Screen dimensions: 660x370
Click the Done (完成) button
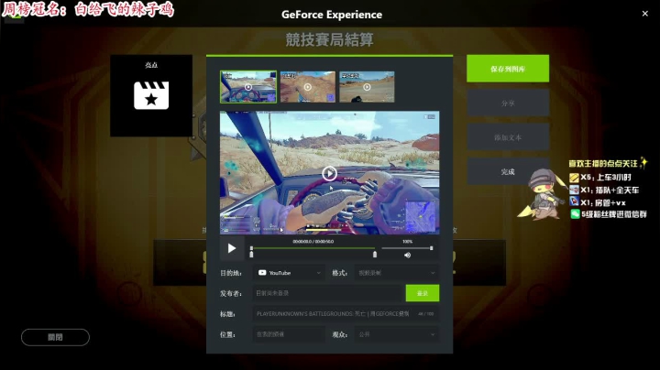click(x=508, y=171)
